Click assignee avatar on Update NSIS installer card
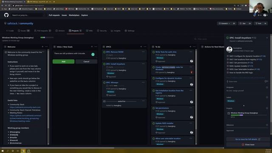The width and height of the screenshot is (272, 153). [192, 133]
